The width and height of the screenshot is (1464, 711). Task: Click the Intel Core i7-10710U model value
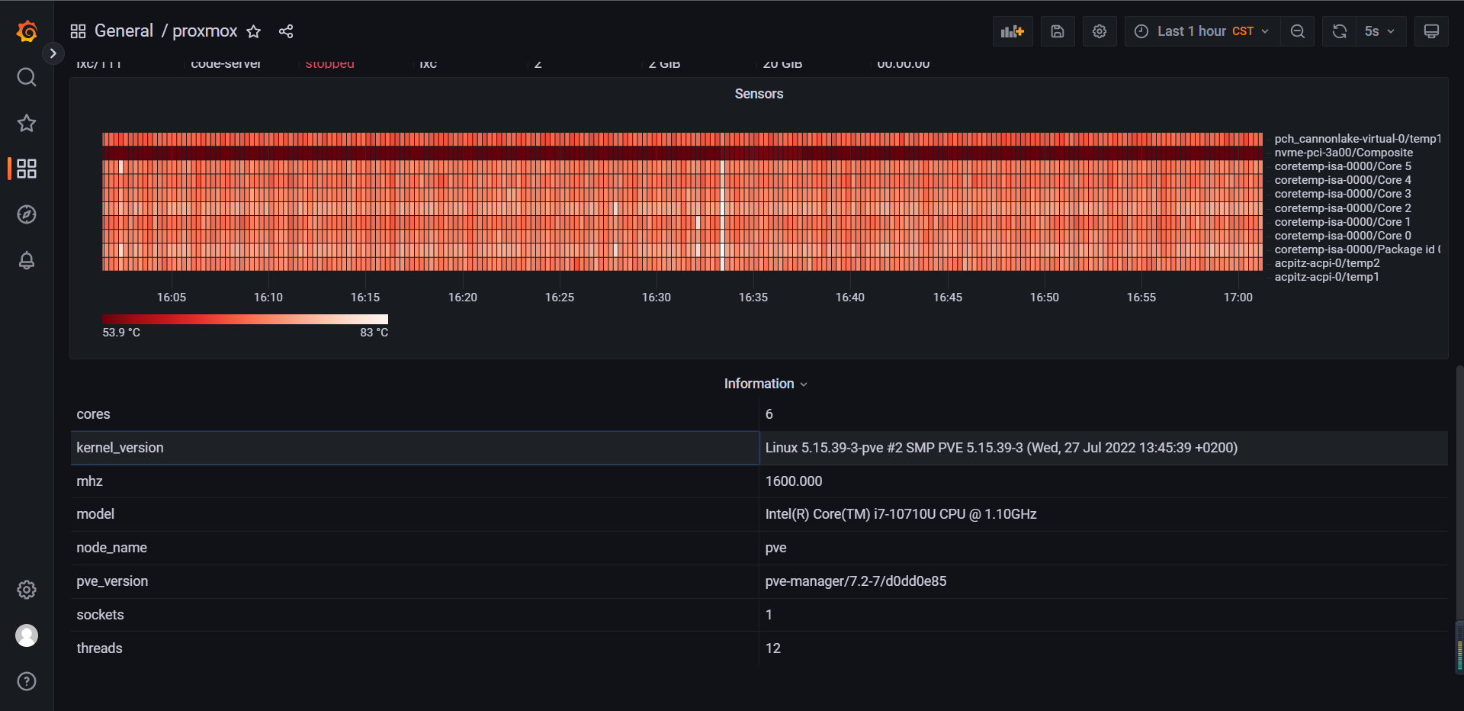click(x=901, y=514)
